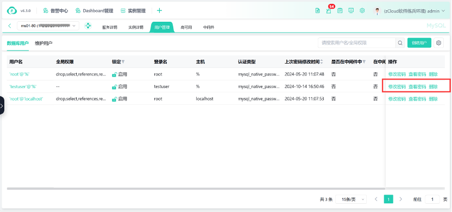The image size is (452, 212).
Task: Click 删除 for testuser
Action: point(433,86)
